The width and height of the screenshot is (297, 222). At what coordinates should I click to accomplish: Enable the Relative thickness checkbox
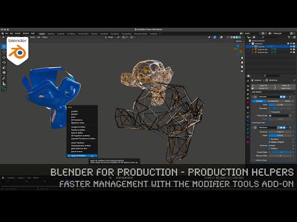(x=270, y=148)
